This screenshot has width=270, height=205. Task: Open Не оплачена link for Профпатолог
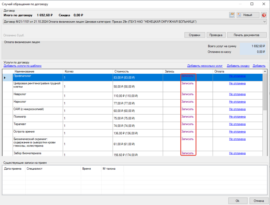pyautogui.click(x=237, y=76)
